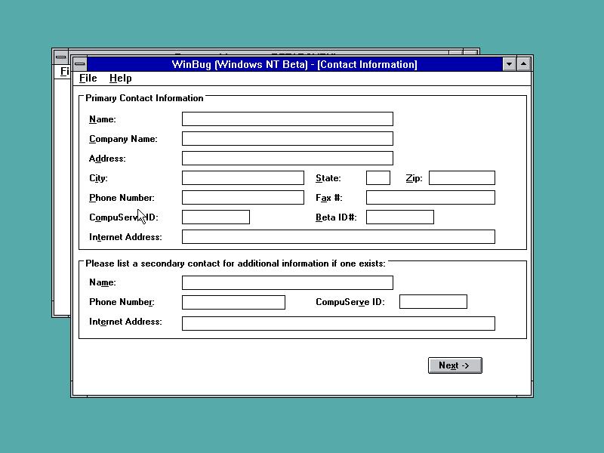Click the 'Beta ID#:' label

pyautogui.click(x=336, y=217)
